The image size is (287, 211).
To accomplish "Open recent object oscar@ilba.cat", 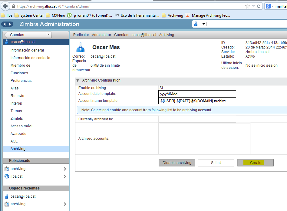I will point(23,196).
